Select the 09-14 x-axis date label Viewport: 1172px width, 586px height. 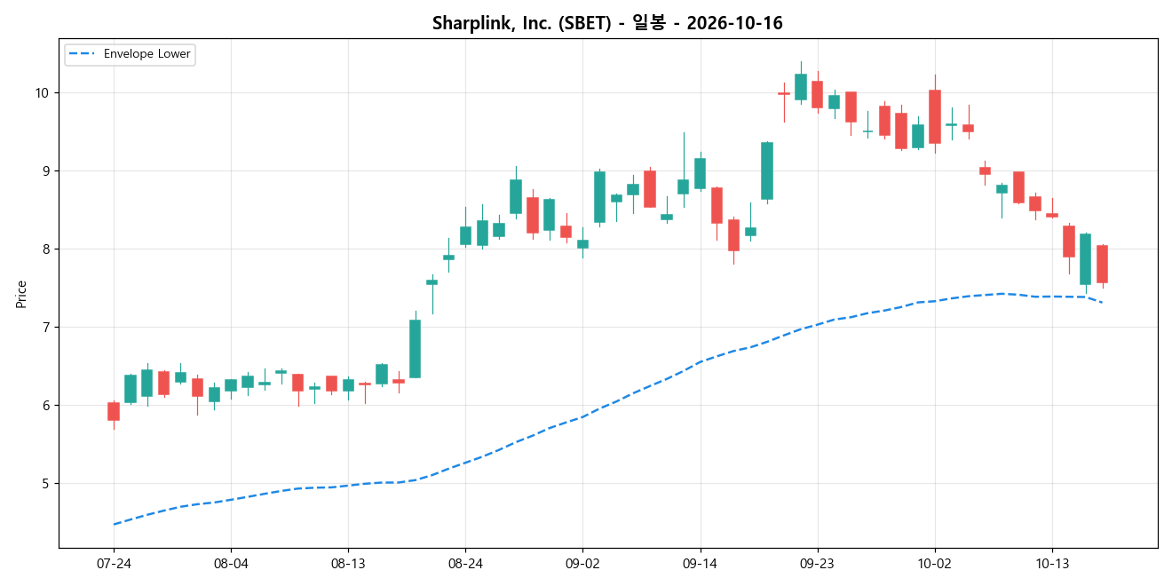[701, 563]
